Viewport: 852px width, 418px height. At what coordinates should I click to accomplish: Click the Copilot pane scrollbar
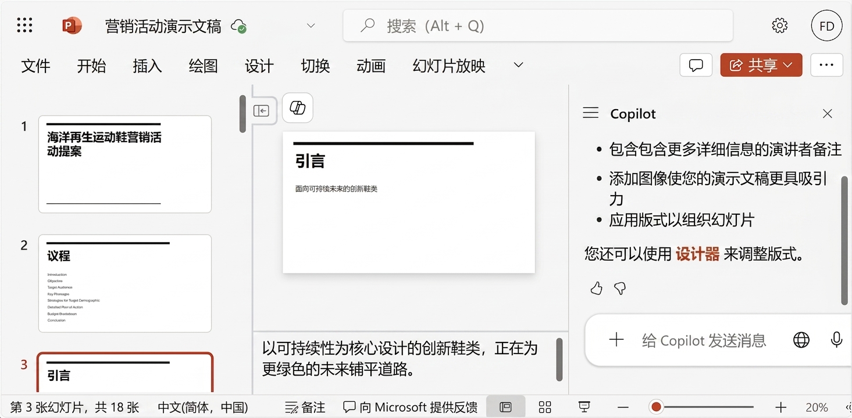[x=844, y=240]
